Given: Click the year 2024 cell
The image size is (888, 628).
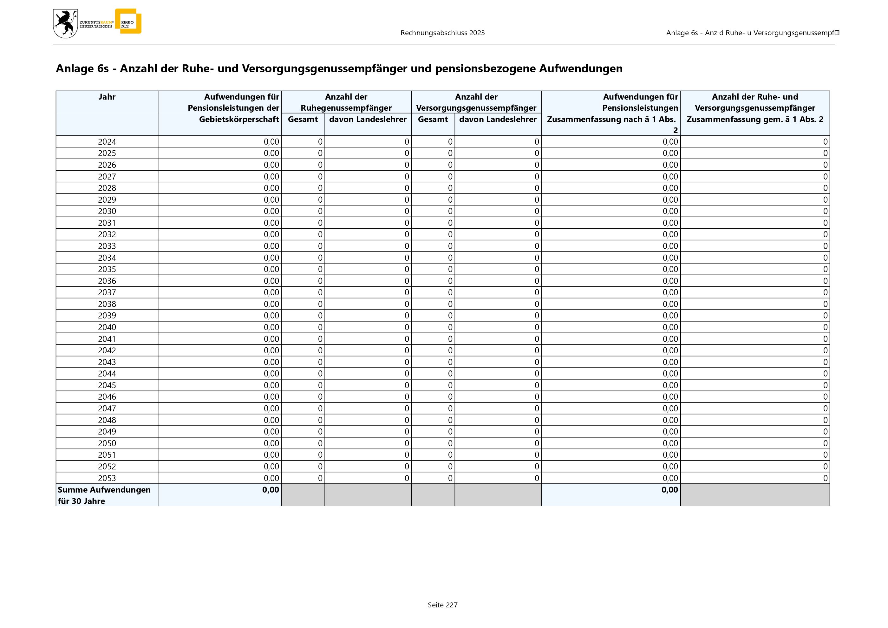Looking at the screenshot, I should click(x=107, y=142).
